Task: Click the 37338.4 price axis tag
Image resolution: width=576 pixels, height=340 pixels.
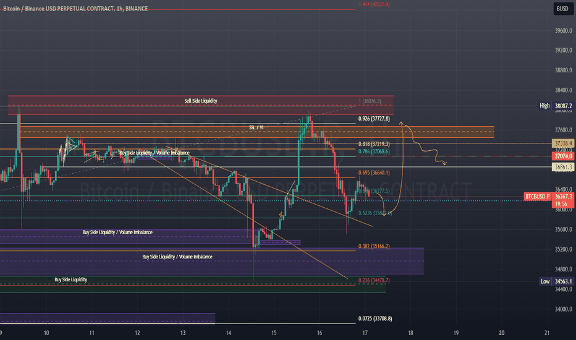Action: [563, 143]
